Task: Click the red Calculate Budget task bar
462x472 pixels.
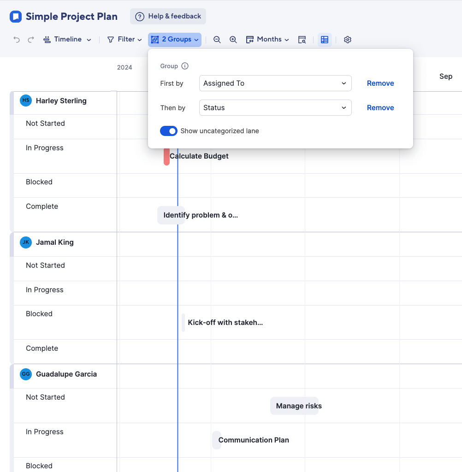Action: point(166,157)
